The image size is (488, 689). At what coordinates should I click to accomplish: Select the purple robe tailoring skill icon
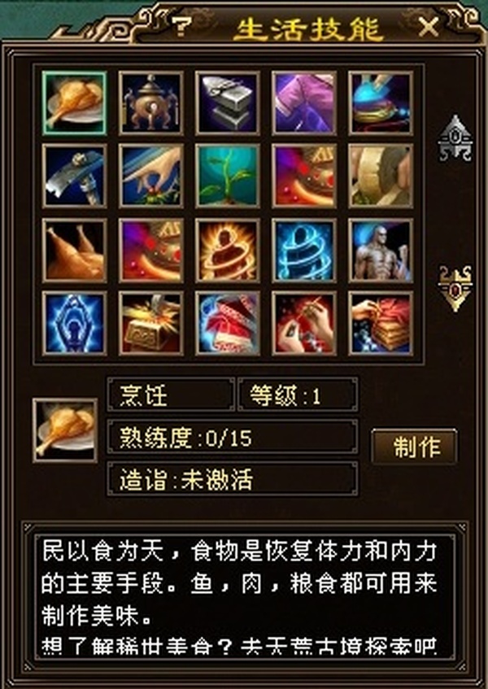(x=304, y=102)
